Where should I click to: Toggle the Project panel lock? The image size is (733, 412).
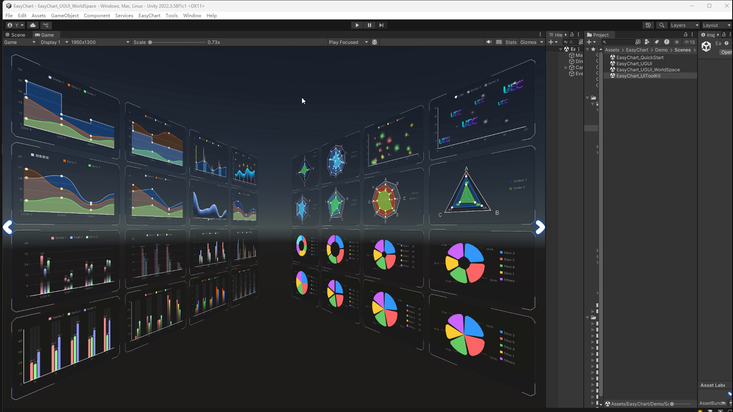(x=685, y=35)
